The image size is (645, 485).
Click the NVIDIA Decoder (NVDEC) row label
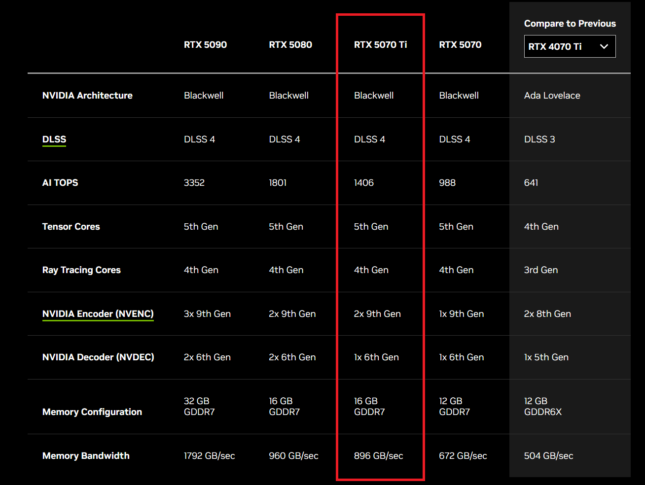coord(98,357)
